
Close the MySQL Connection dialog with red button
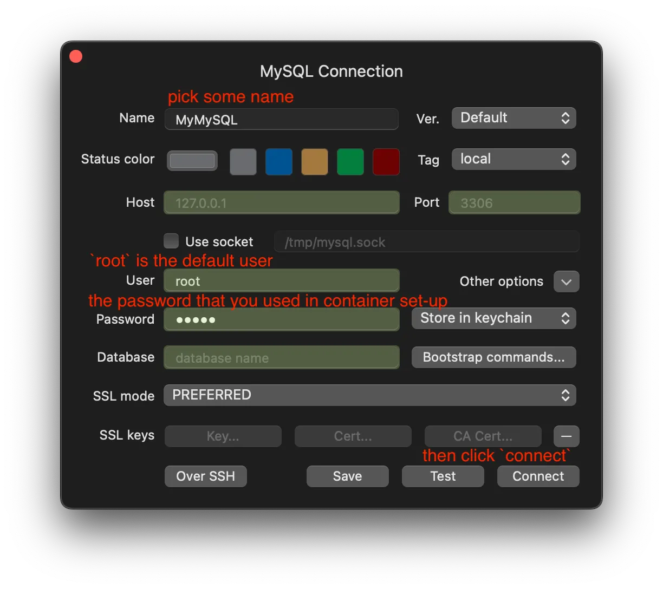coord(76,56)
